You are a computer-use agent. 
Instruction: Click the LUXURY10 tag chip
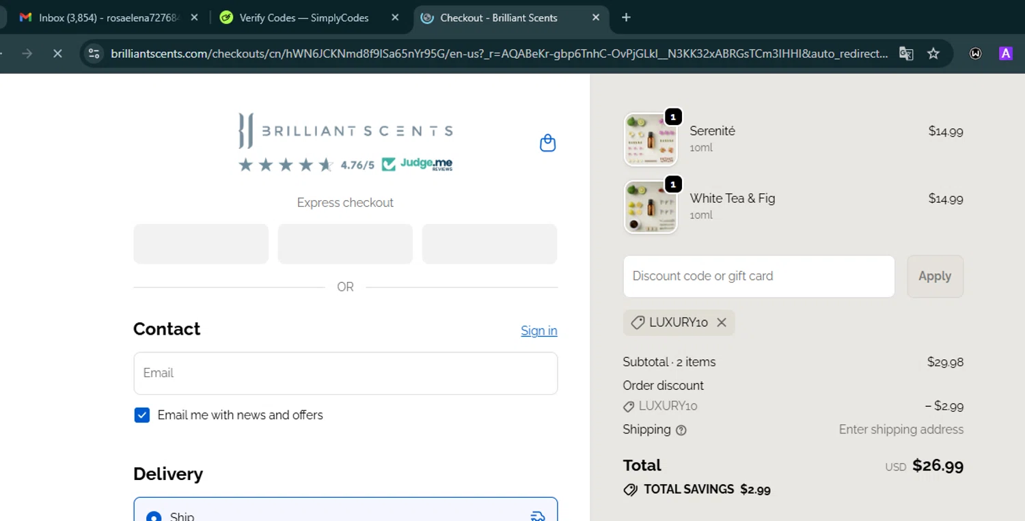(x=679, y=322)
